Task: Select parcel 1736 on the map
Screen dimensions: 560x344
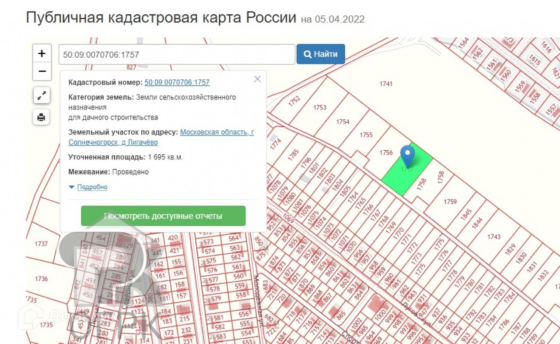Action: pyautogui.click(x=41, y=279)
